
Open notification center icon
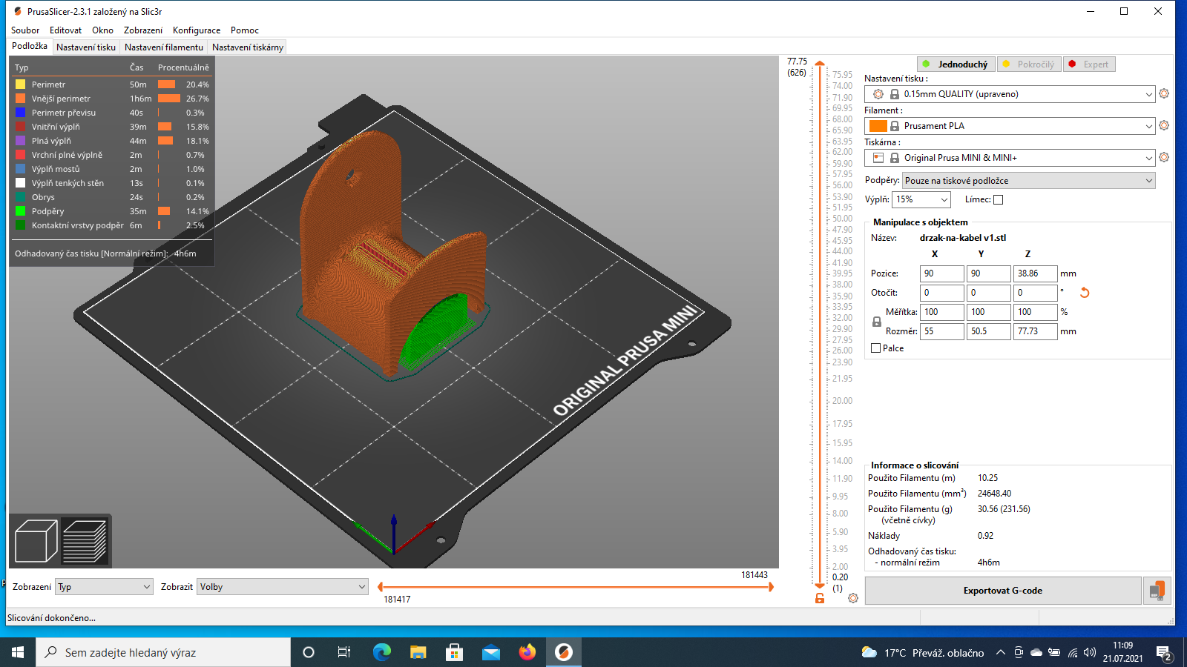click(1164, 653)
